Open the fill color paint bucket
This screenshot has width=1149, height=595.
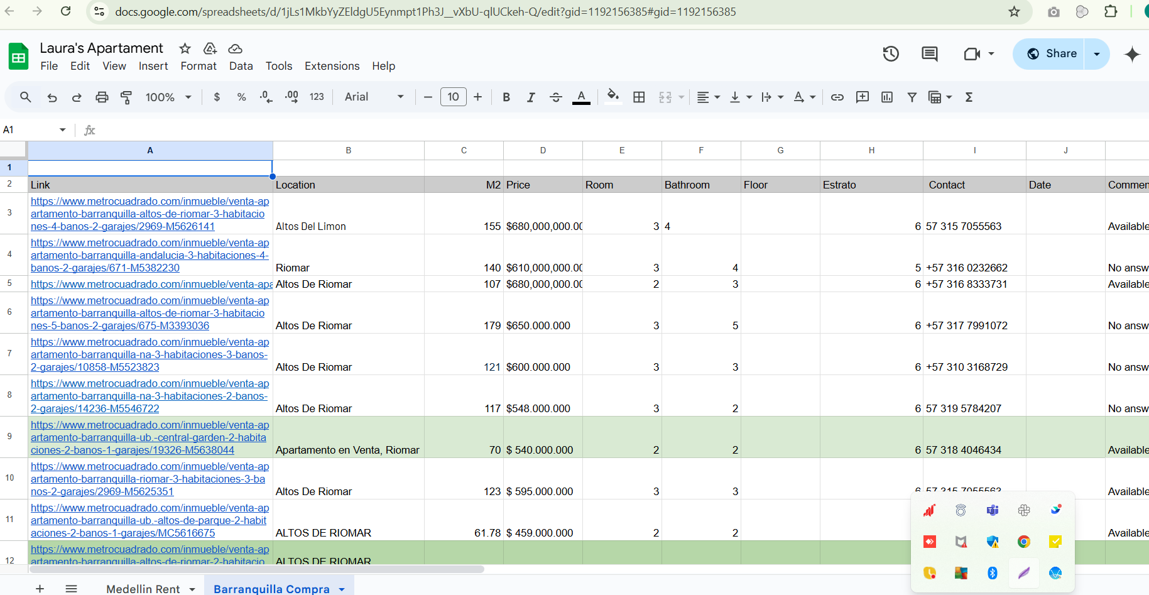[613, 96]
